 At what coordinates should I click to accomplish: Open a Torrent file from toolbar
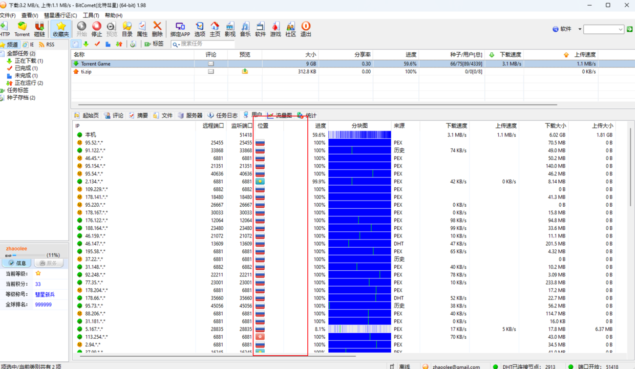coord(22,29)
